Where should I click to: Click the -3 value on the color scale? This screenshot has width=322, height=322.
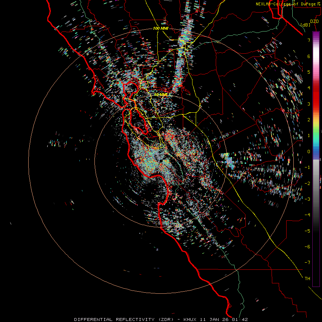click(x=307, y=199)
